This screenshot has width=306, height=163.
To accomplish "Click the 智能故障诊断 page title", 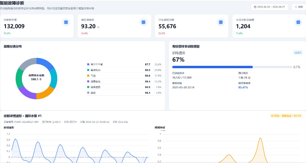I will pyautogui.click(x=12, y=3).
